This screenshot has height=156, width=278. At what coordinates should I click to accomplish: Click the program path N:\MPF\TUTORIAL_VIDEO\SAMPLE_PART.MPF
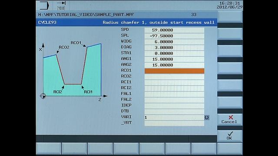[x=86, y=15]
